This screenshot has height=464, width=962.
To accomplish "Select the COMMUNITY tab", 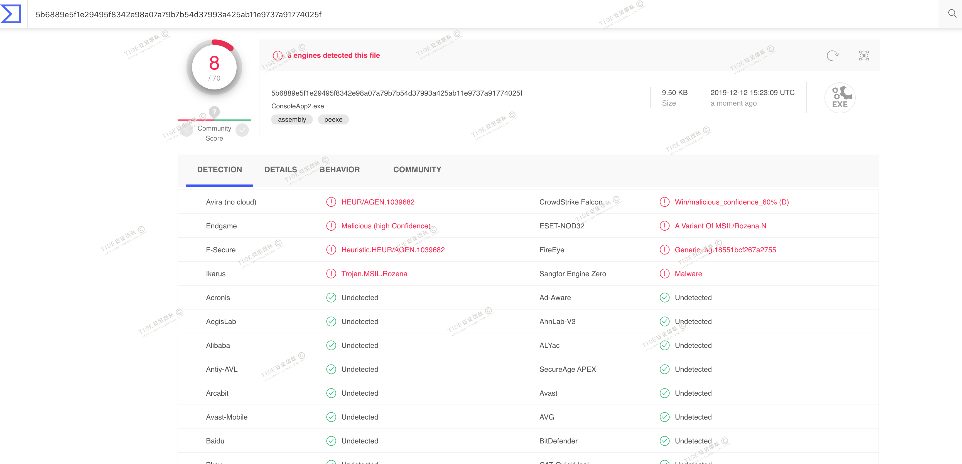I will click(x=417, y=169).
